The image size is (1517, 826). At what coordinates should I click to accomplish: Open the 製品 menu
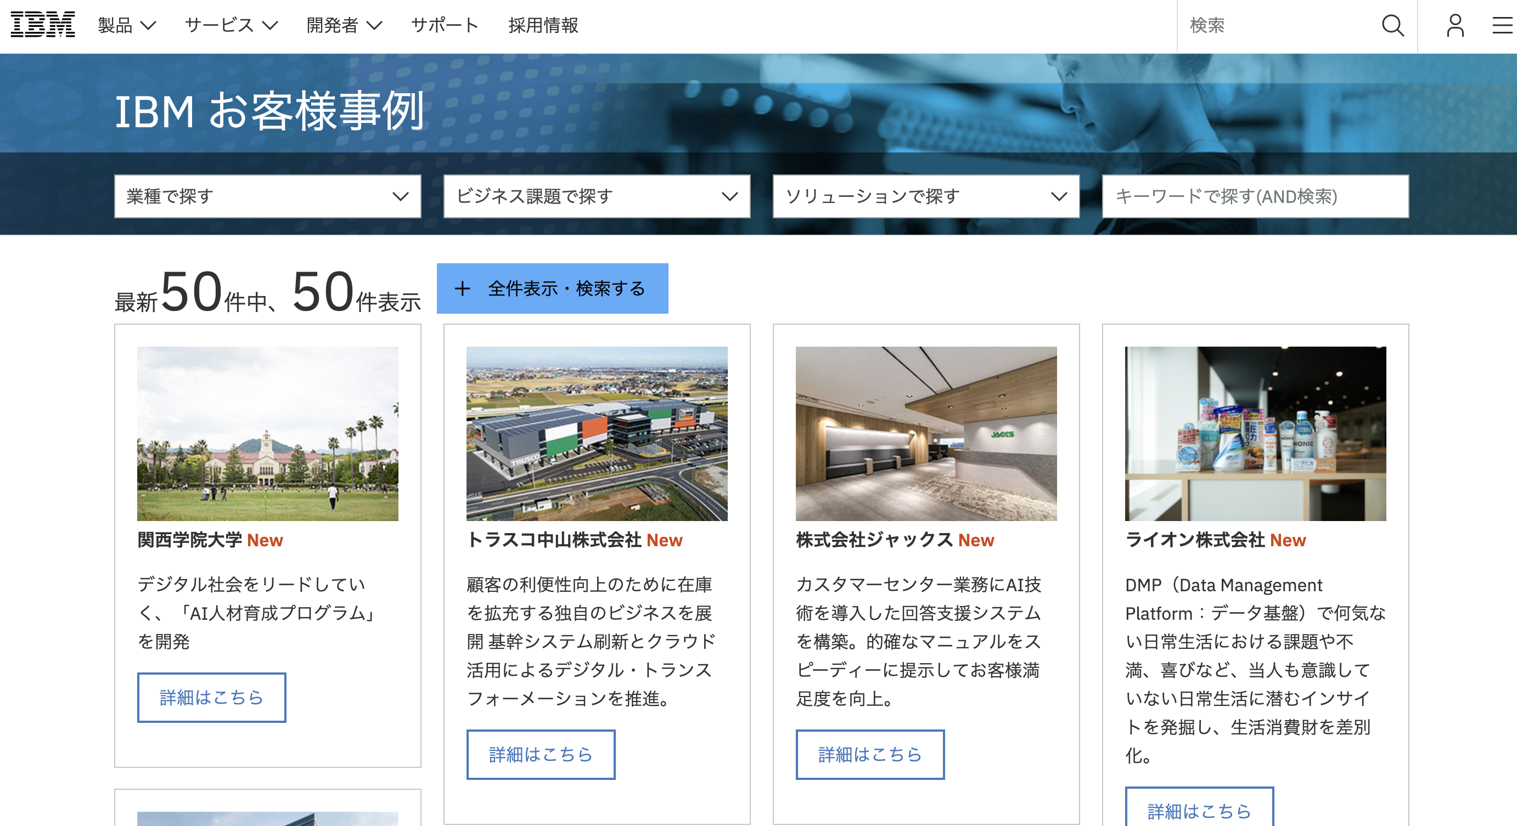click(x=127, y=25)
